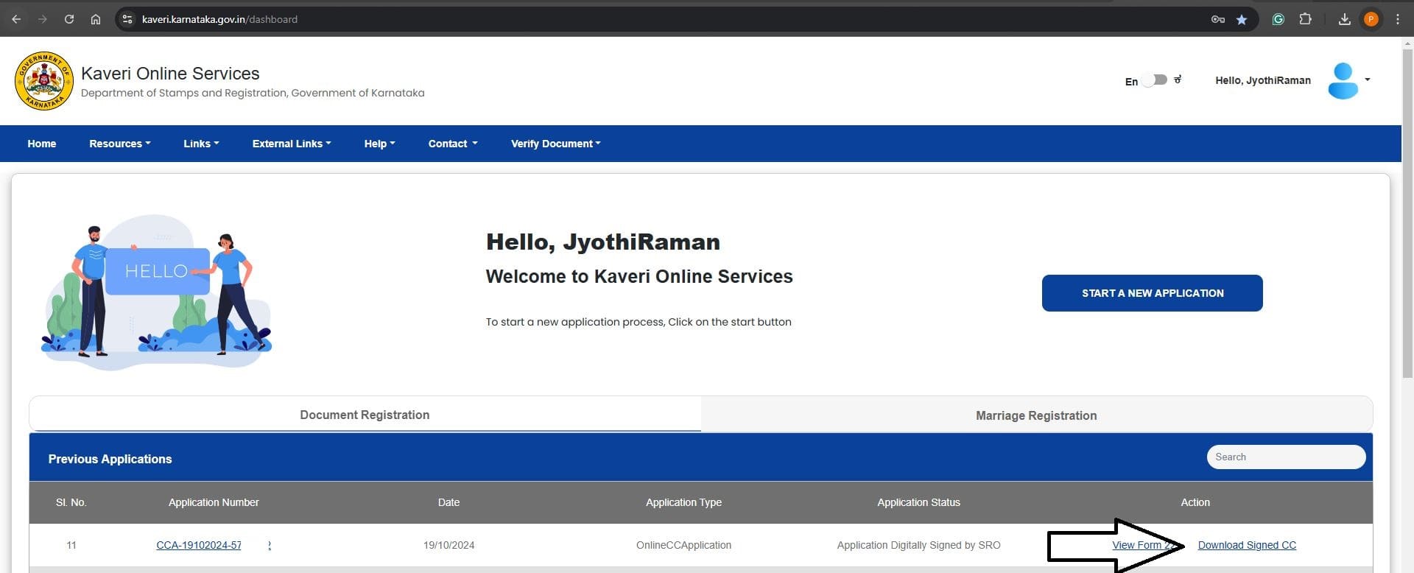Toggle language between English and Kannada

1156,80
